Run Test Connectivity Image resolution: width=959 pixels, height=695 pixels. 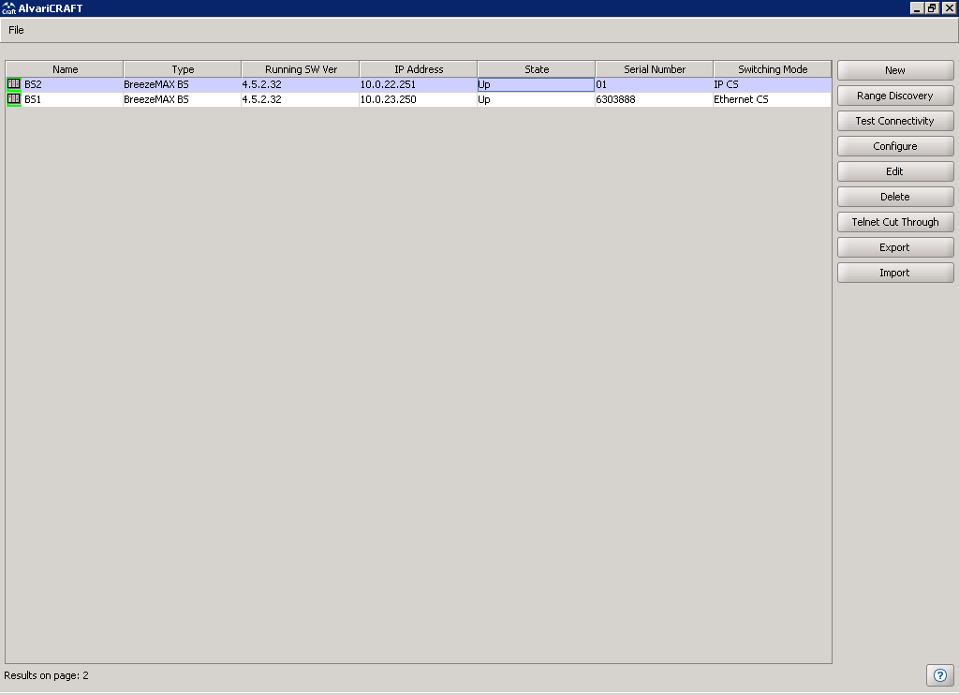pyautogui.click(x=895, y=121)
